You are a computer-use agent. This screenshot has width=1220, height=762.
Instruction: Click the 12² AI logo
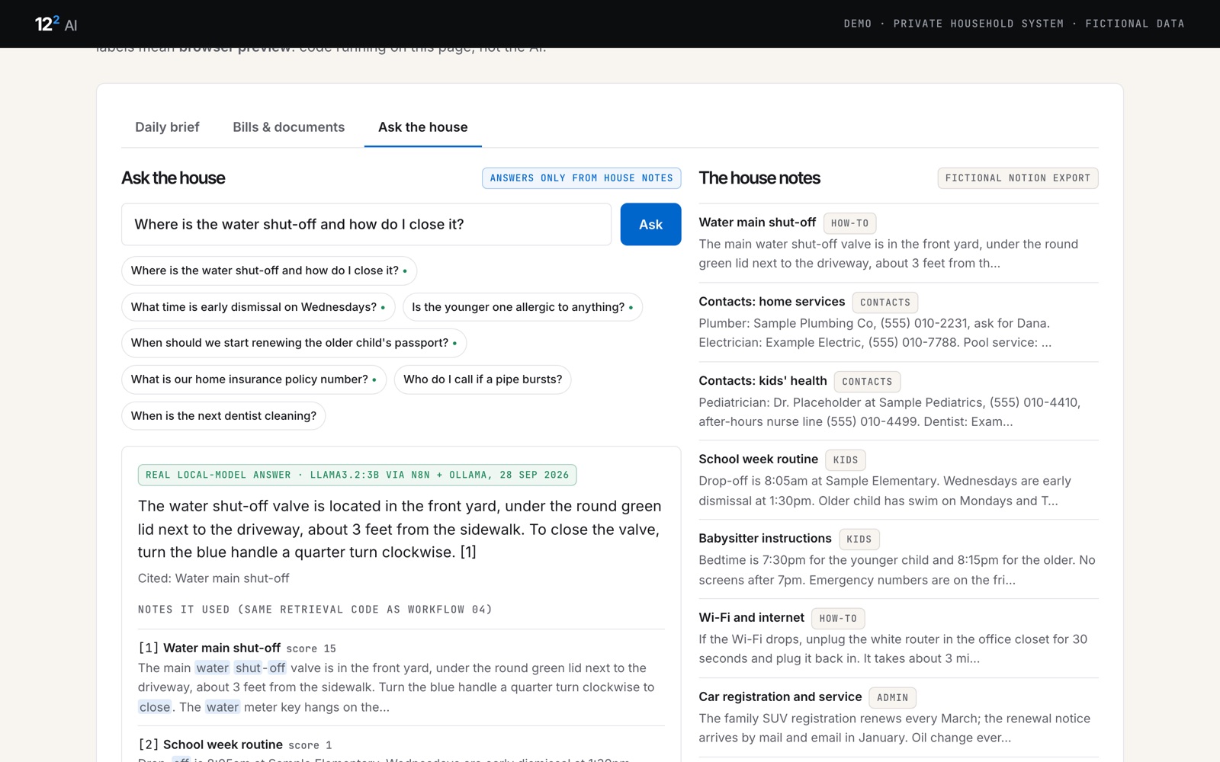56,24
